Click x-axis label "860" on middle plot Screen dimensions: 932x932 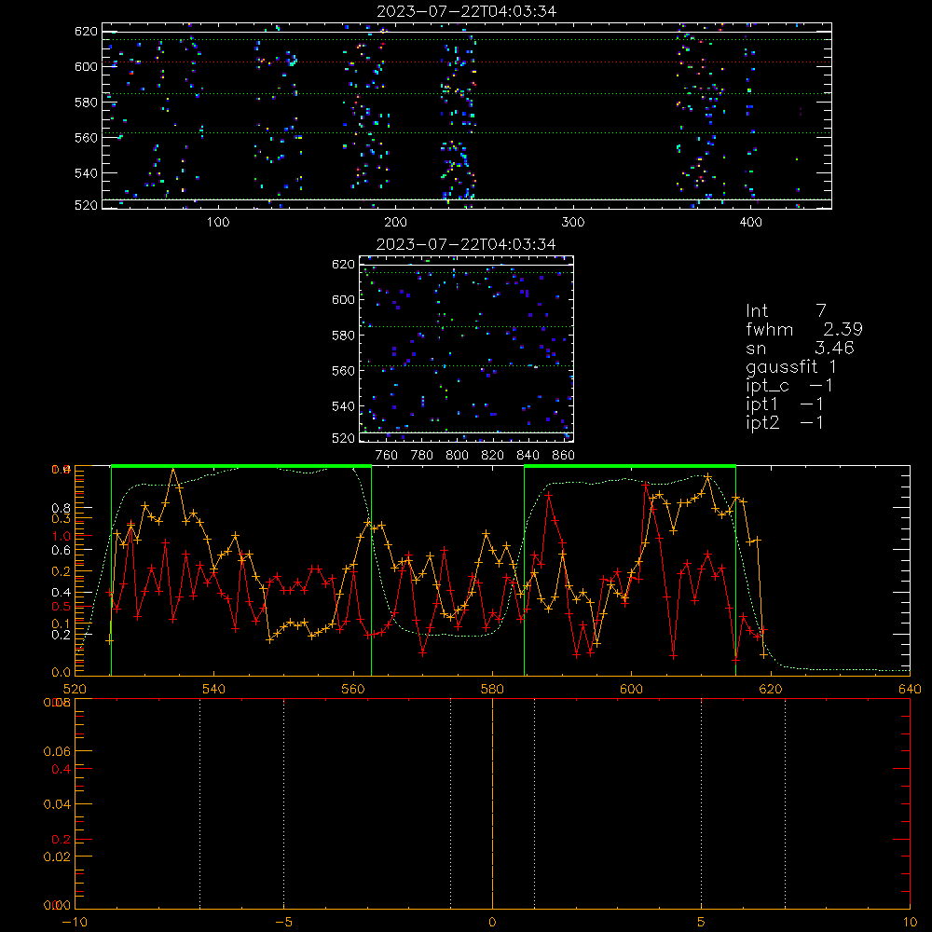point(564,456)
